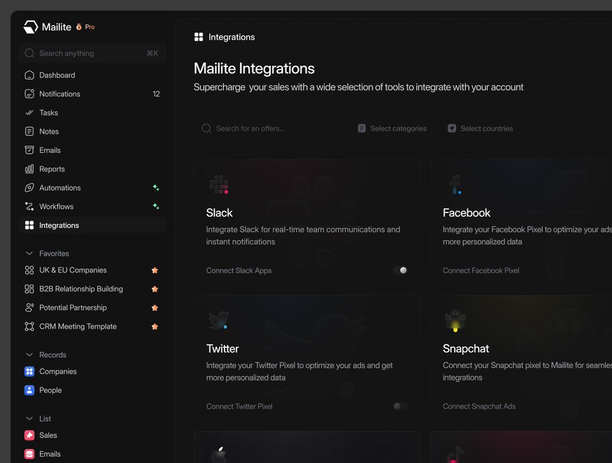This screenshot has height=463, width=612.
Task: Click the red Emails list icon
Action: (29, 454)
